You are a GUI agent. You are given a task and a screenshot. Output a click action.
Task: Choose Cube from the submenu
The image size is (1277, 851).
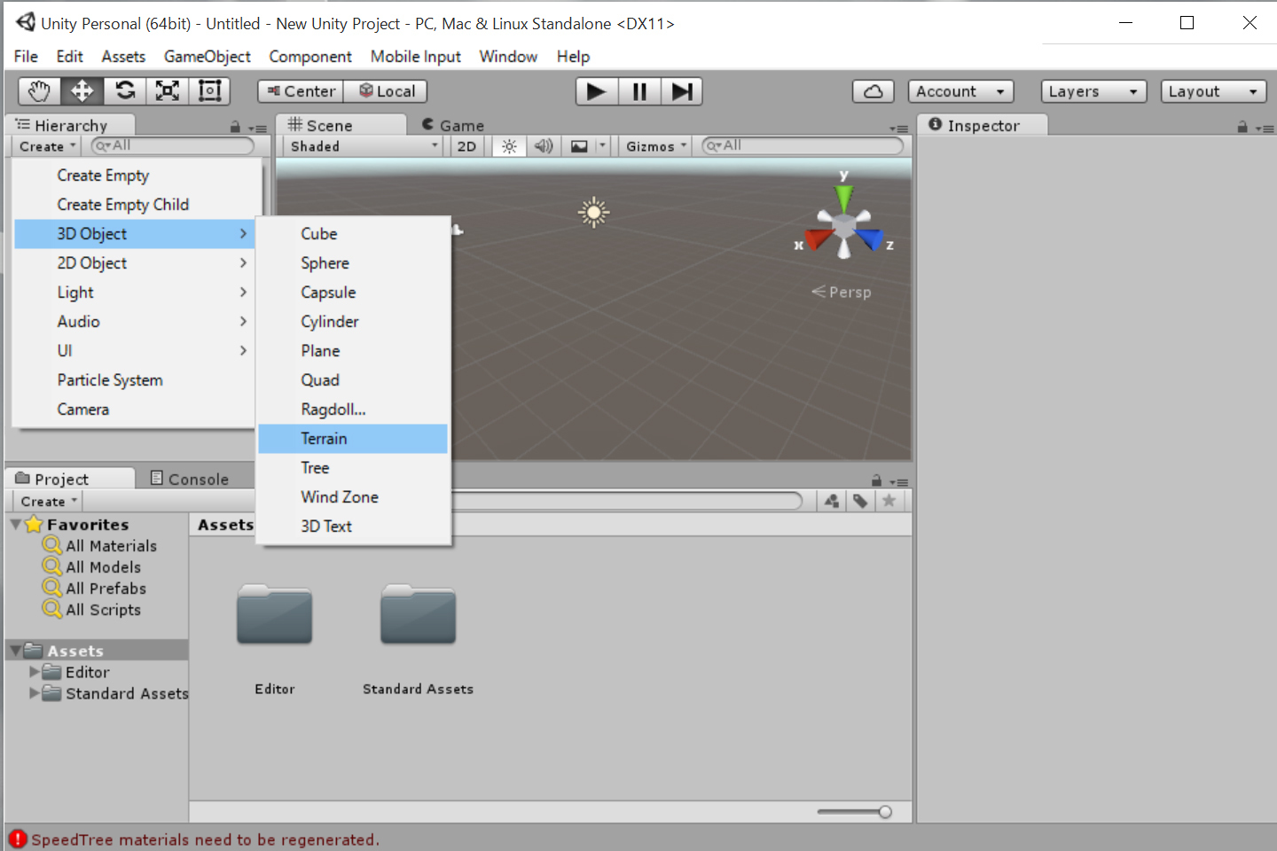click(x=353, y=234)
